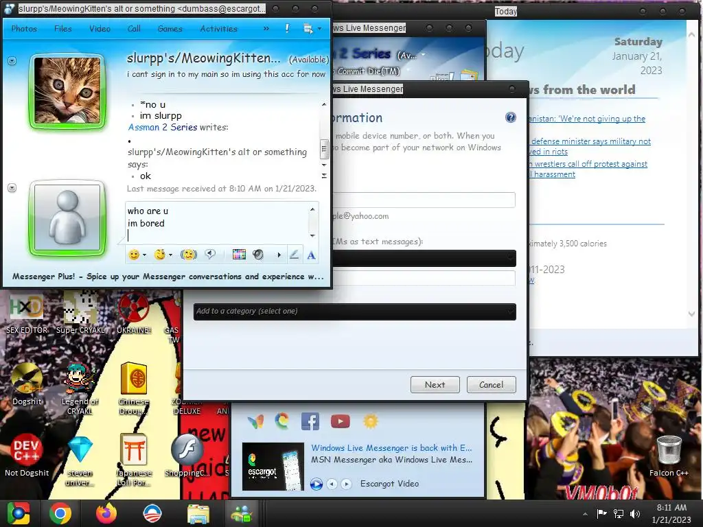Click the Escargot snail logo icon
703x527 pixels.
pos(282,421)
